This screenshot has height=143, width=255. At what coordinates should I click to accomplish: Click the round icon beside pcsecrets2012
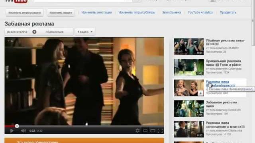(34, 32)
